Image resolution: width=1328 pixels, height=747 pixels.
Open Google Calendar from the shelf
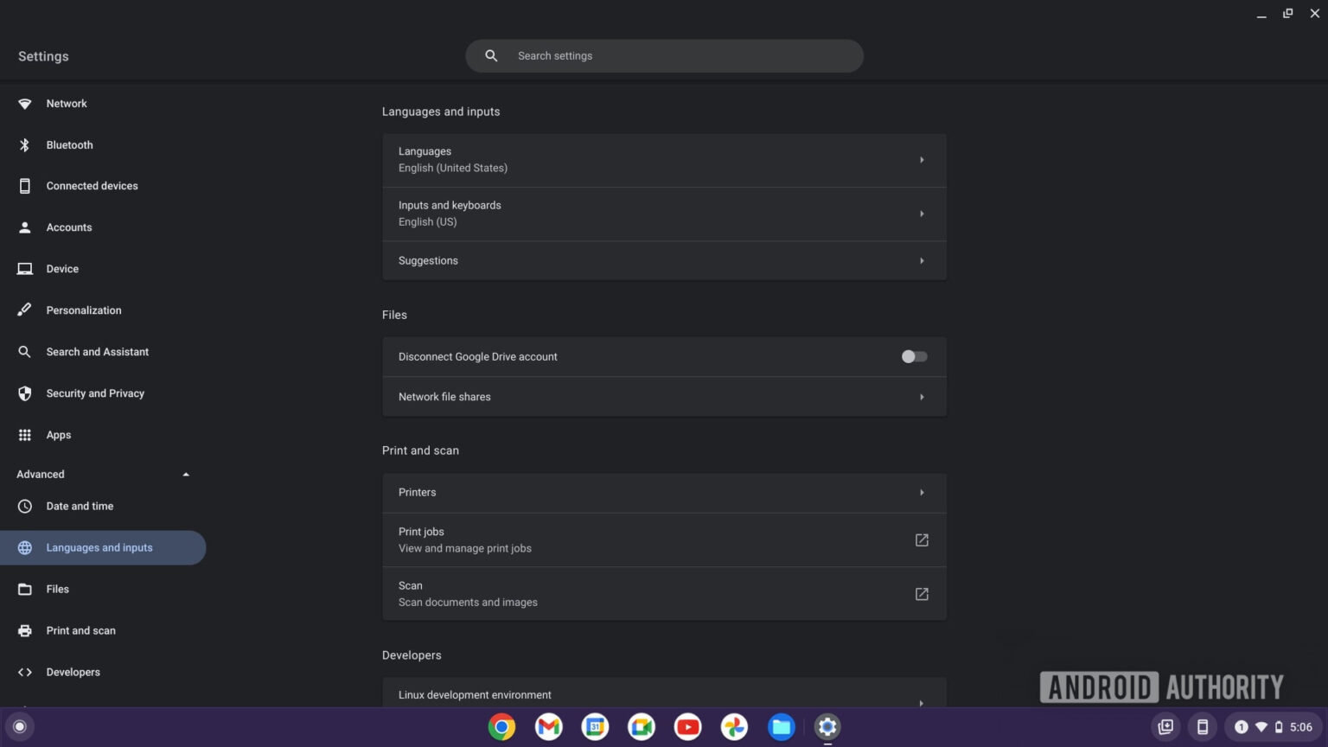click(x=595, y=726)
